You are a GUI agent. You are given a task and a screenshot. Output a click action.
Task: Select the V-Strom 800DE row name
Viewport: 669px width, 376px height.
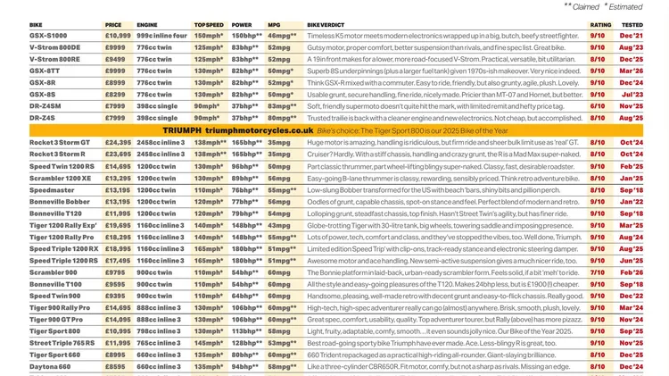[54, 47]
